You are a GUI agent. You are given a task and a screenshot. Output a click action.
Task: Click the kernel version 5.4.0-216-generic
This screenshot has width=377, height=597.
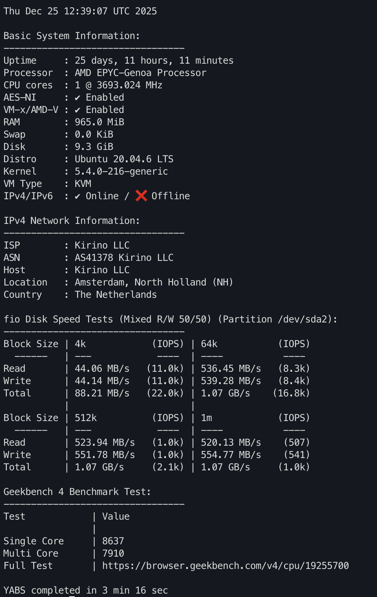point(121,171)
